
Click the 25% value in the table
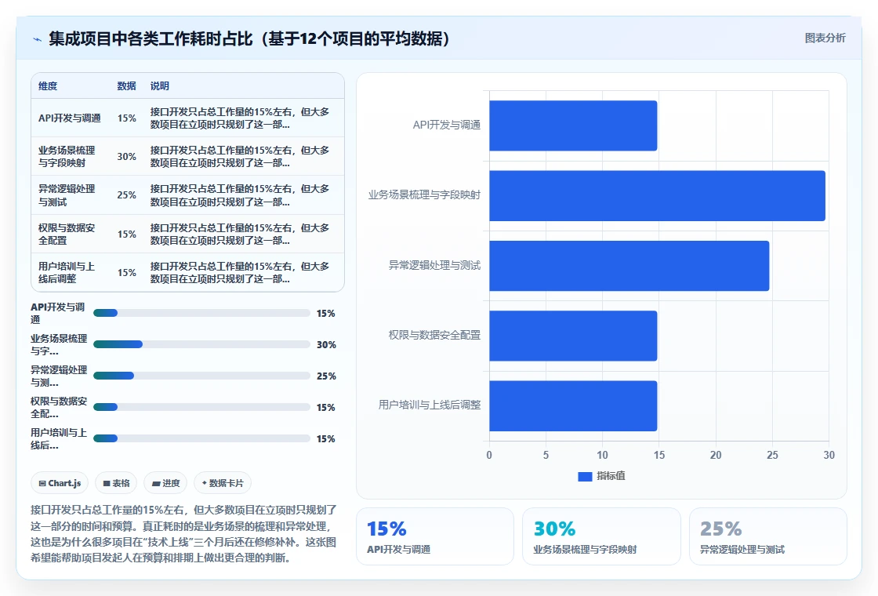point(126,195)
